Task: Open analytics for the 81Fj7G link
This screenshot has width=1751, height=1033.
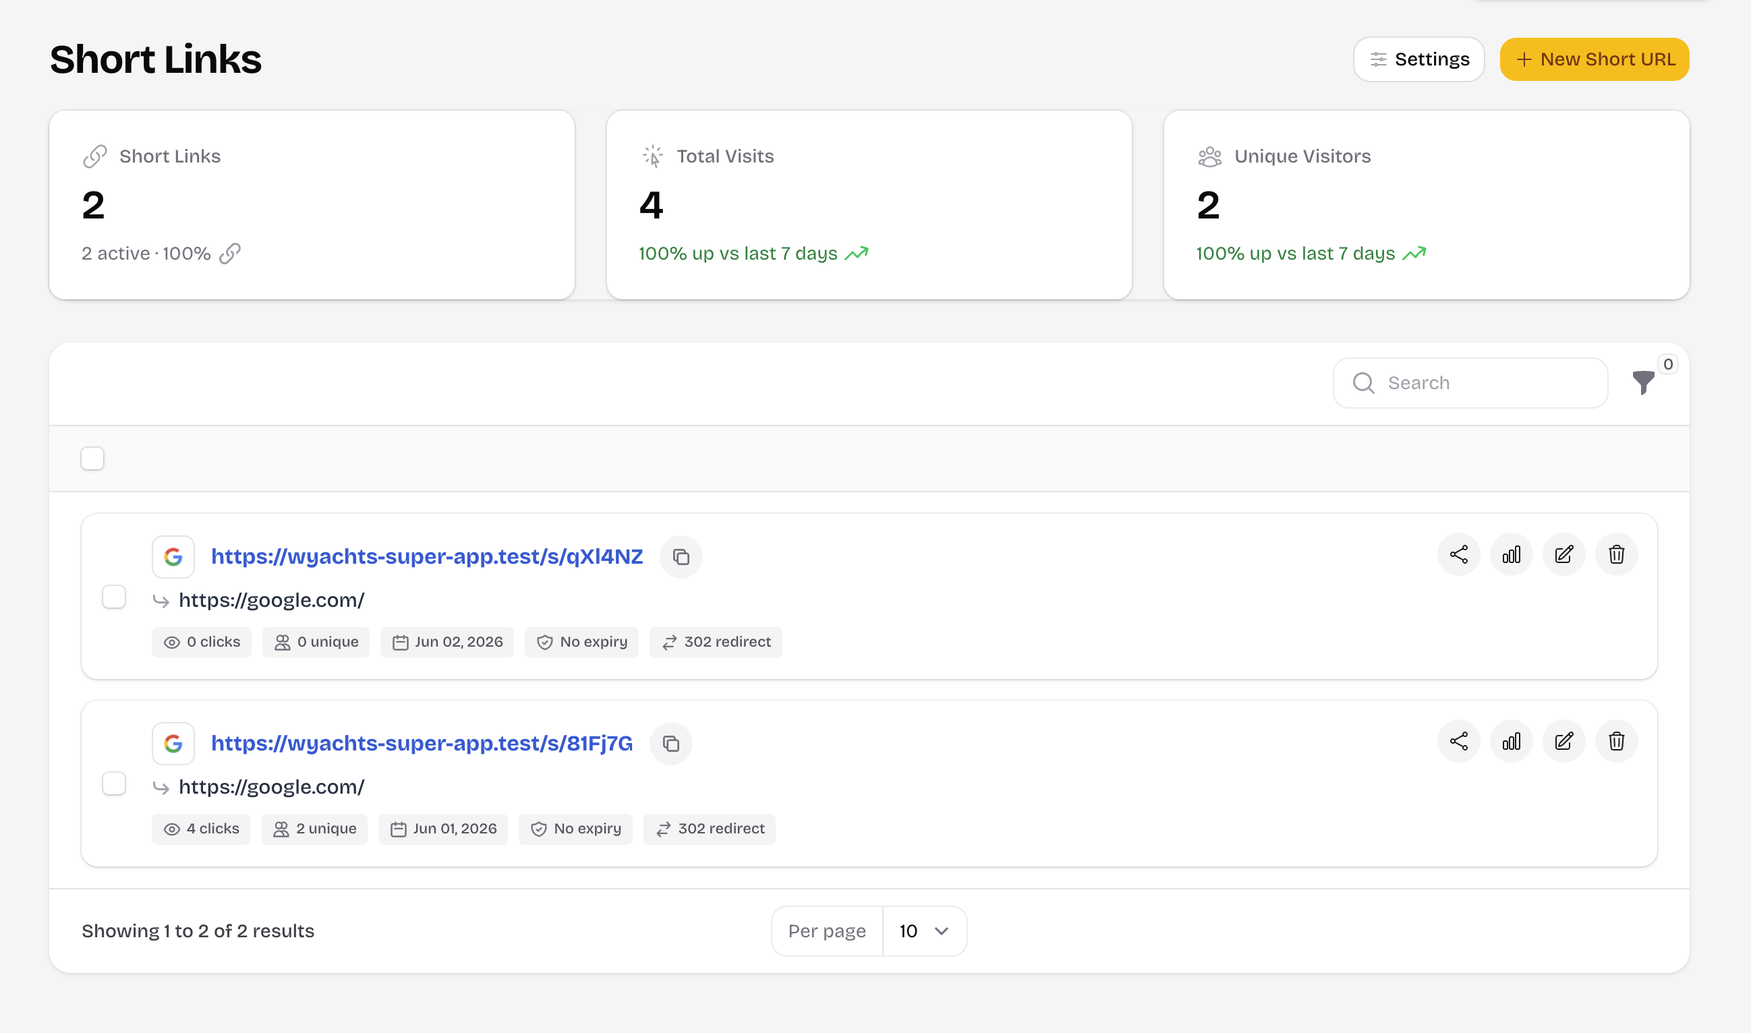Action: click(1511, 741)
